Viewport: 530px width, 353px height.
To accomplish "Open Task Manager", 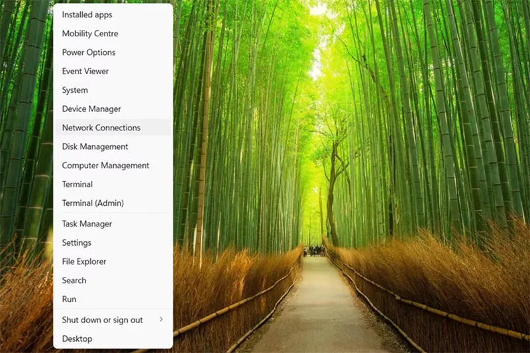I will [113, 224].
